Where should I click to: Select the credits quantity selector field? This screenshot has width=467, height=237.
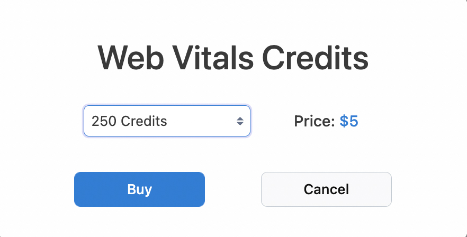tap(167, 121)
